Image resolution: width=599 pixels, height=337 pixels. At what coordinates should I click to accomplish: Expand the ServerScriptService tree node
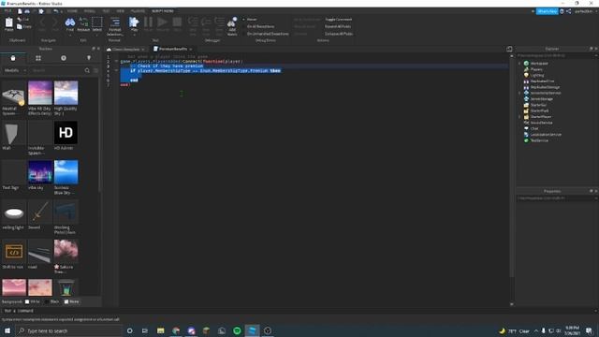pyautogui.click(x=519, y=93)
